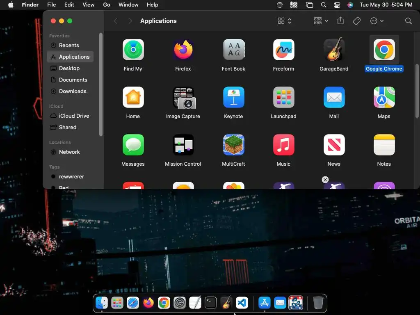Open Visual Studio Code from the Dock
The width and height of the screenshot is (420, 315).
(242, 303)
